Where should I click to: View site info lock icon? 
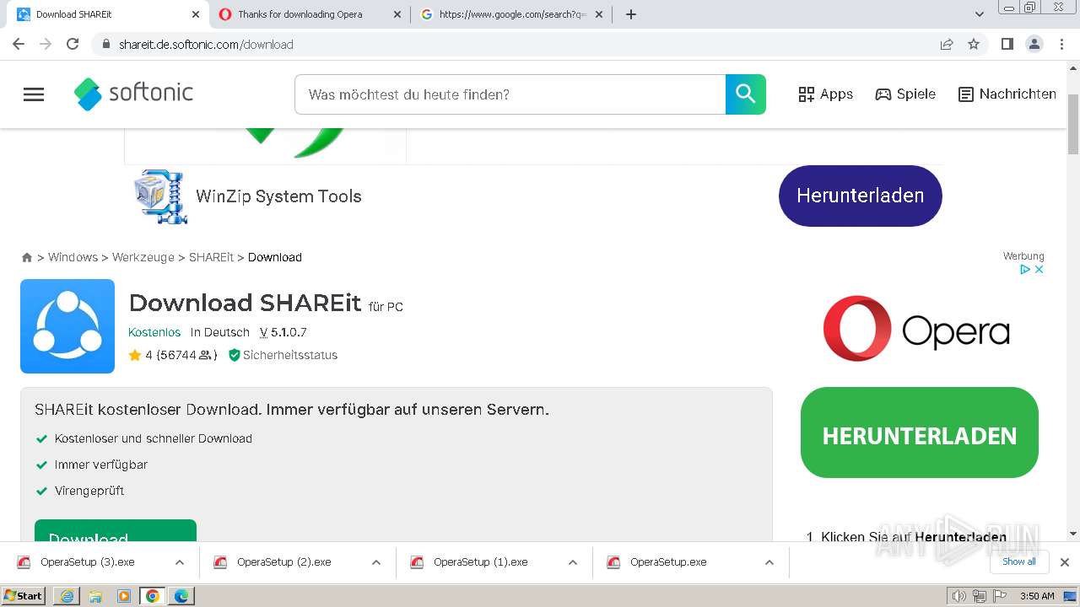point(105,44)
